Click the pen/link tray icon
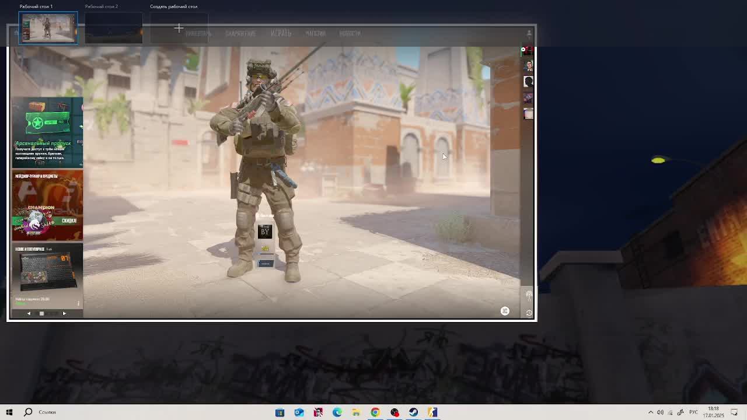Image resolution: width=747 pixels, height=420 pixels. pyautogui.click(x=680, y=412)
